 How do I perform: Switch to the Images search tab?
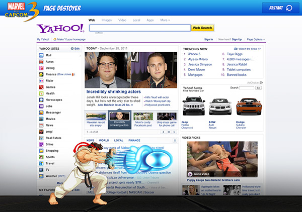[x=107, y=20]
